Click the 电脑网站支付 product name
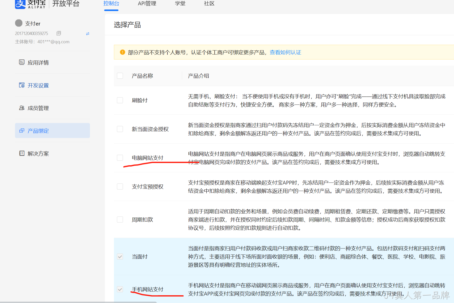 [147, 158]
